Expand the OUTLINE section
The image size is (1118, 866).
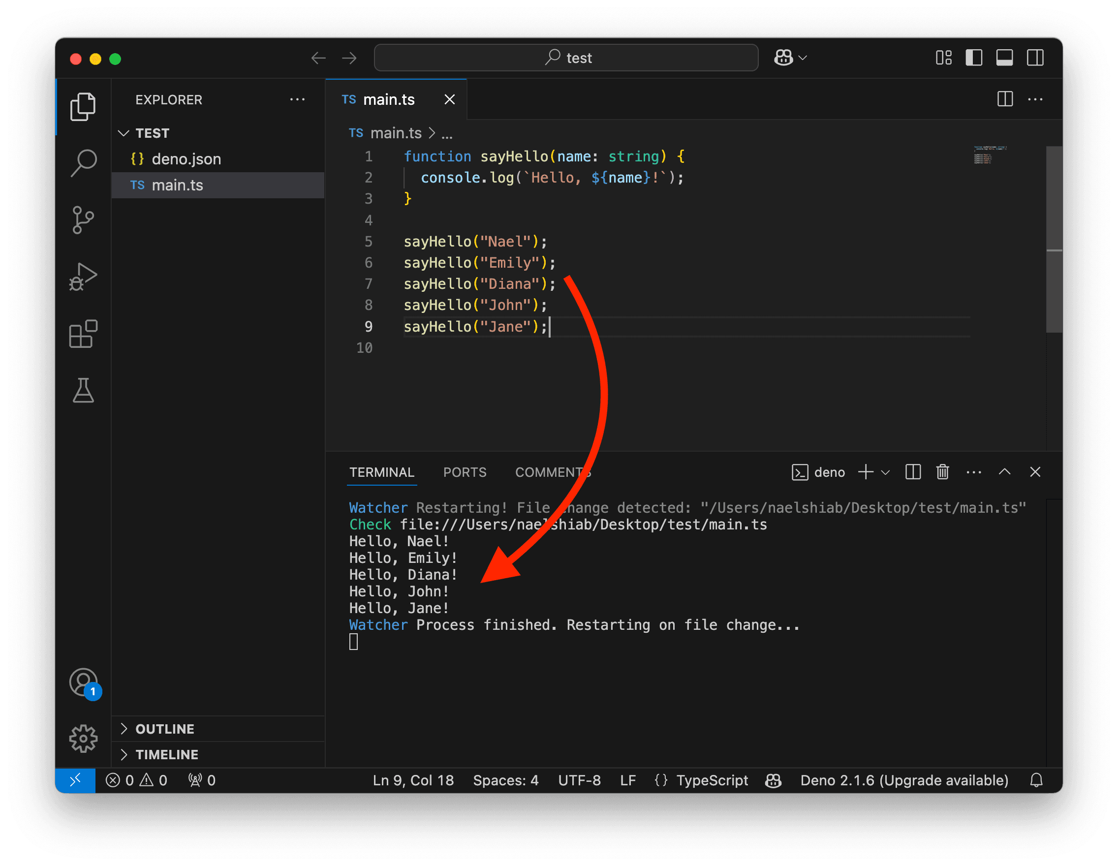(x=218, y=728)
